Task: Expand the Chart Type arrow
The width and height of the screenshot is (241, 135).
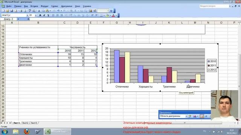Action: click(198, 116)
